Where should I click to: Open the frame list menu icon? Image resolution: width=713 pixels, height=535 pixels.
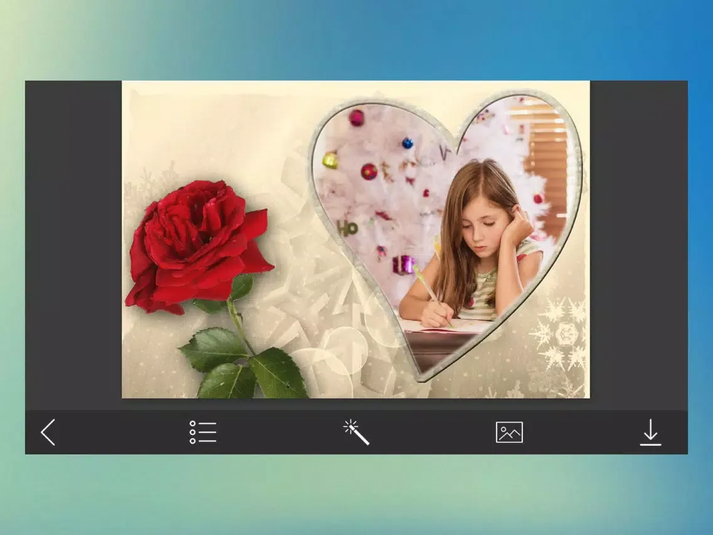coord(203,432)
